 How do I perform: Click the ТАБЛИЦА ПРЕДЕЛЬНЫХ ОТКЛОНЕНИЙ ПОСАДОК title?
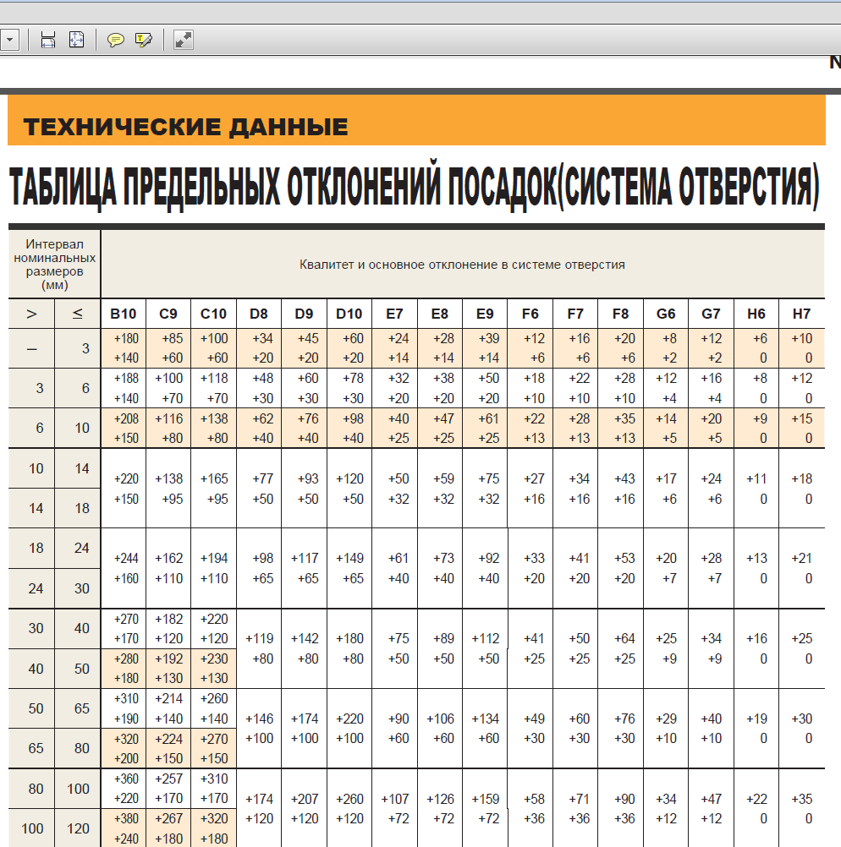[x=415, y=186]
